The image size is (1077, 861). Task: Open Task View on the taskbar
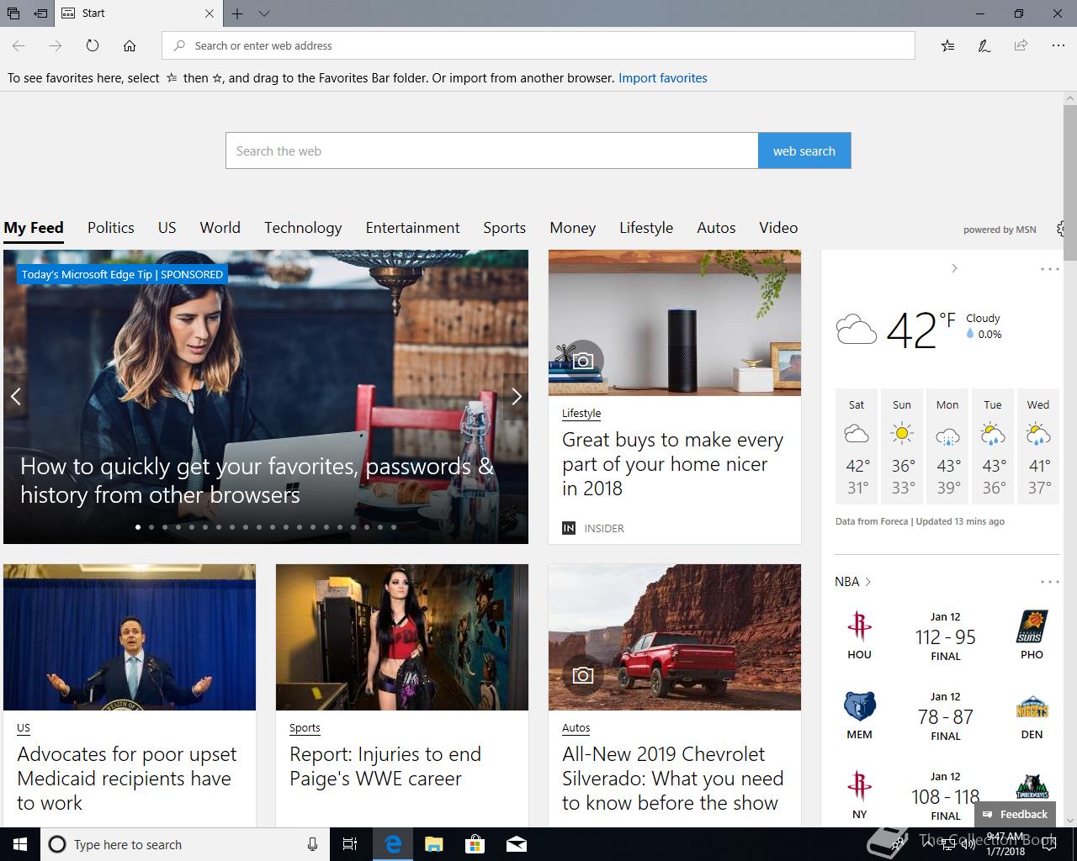tap(350, 844)
